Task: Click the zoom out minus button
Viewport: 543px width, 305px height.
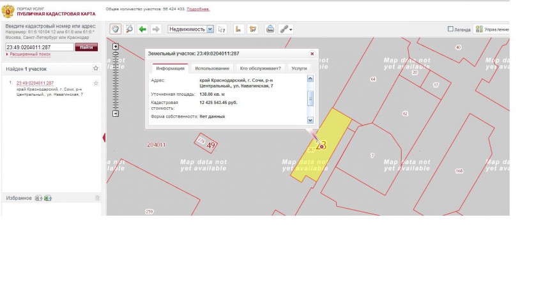Action: click(116, 114)
